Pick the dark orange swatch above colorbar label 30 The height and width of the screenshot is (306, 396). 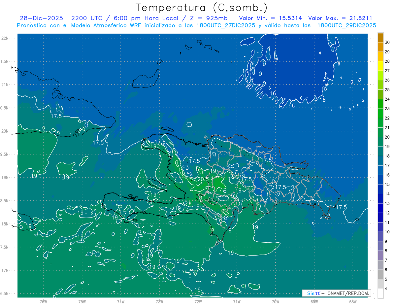tap(381, 38)
